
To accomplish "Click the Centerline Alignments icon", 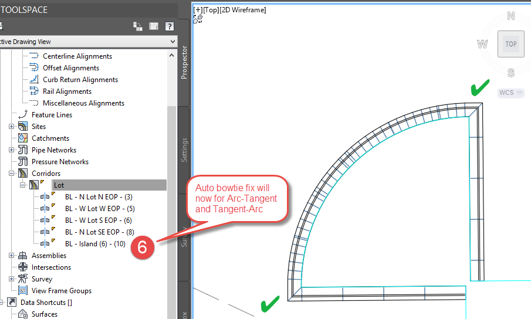I will 34,56.
